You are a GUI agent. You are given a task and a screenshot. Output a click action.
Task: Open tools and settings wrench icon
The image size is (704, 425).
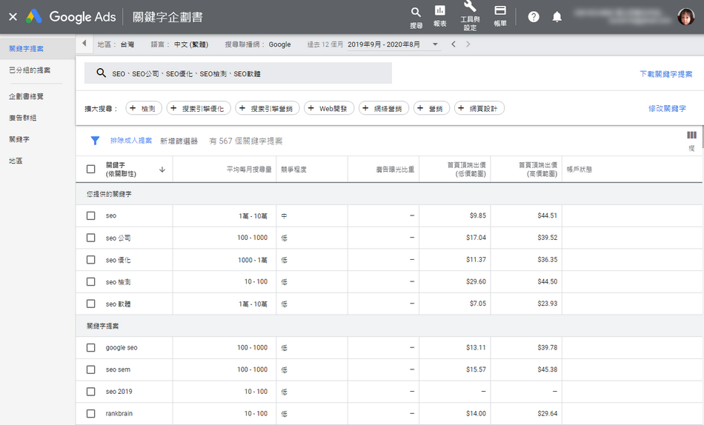pos(470,6)
